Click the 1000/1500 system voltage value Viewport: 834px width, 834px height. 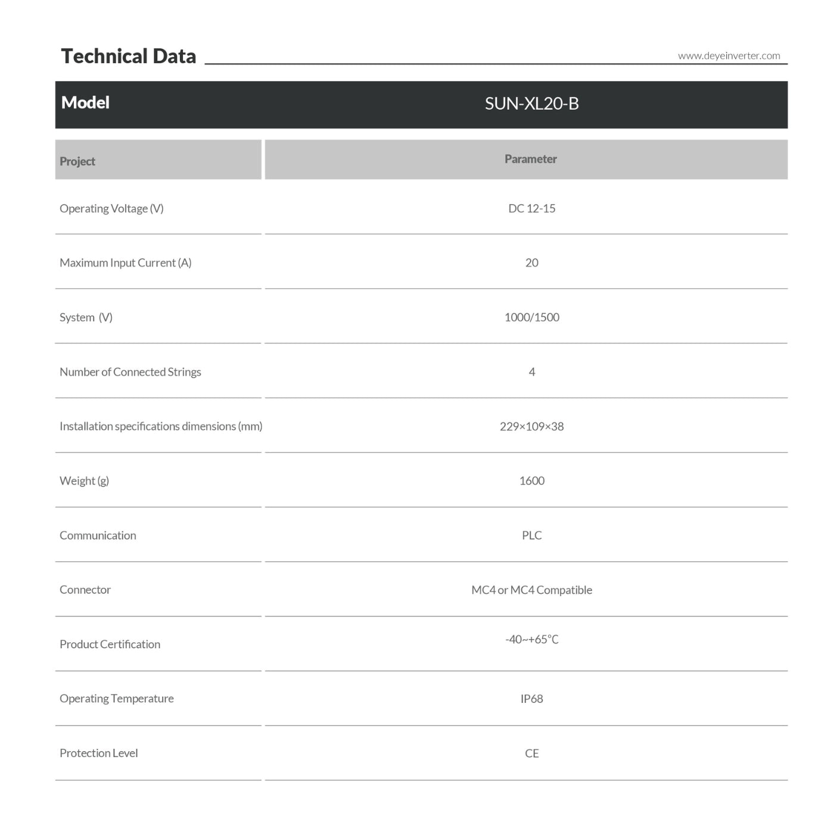pos(531,318)
